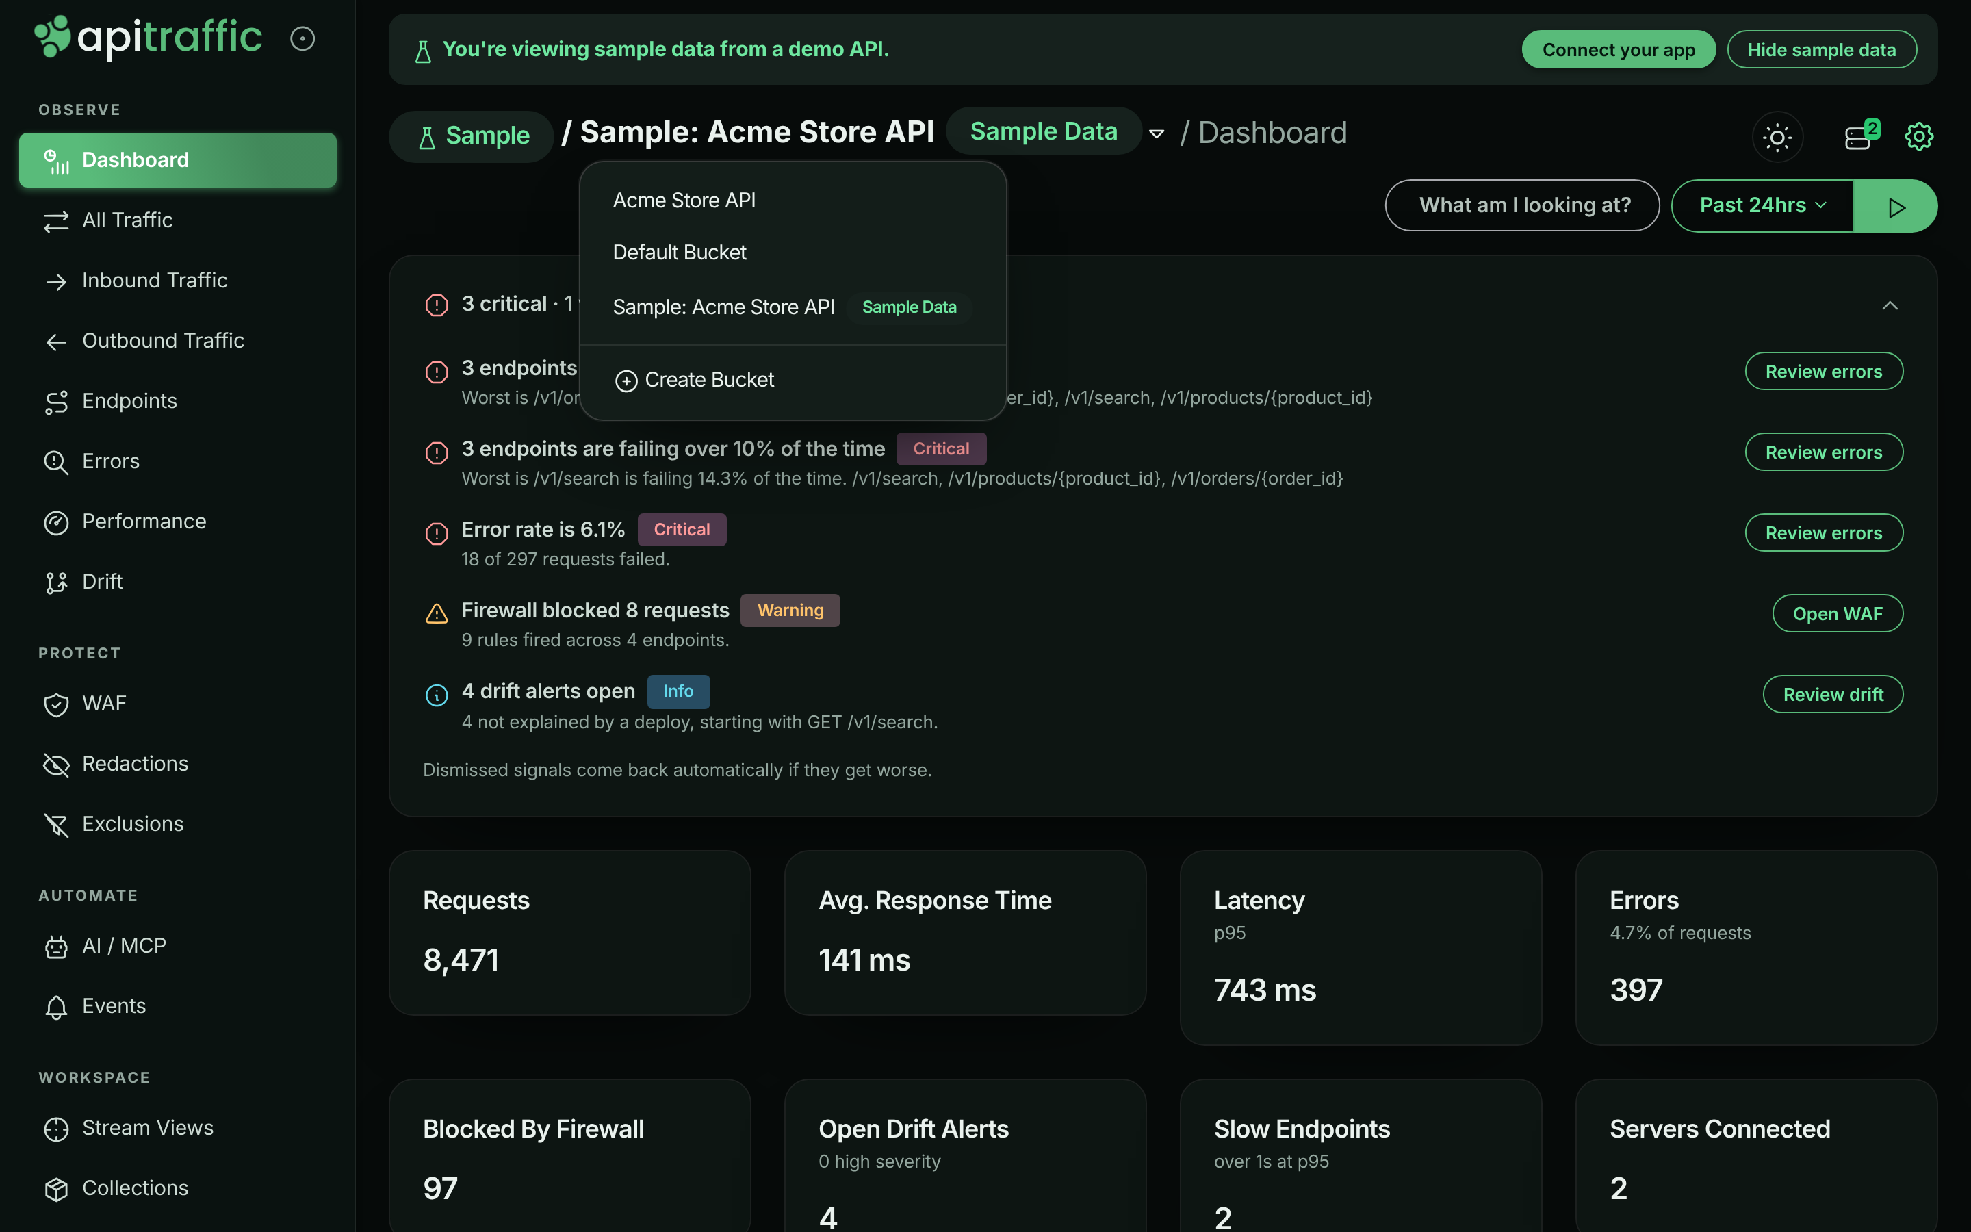Screen dimensions: 1971x1232
Task: Open the Performance page
Action: tap(177, 522)
